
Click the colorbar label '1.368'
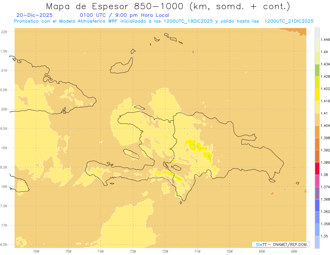(325, 199)
